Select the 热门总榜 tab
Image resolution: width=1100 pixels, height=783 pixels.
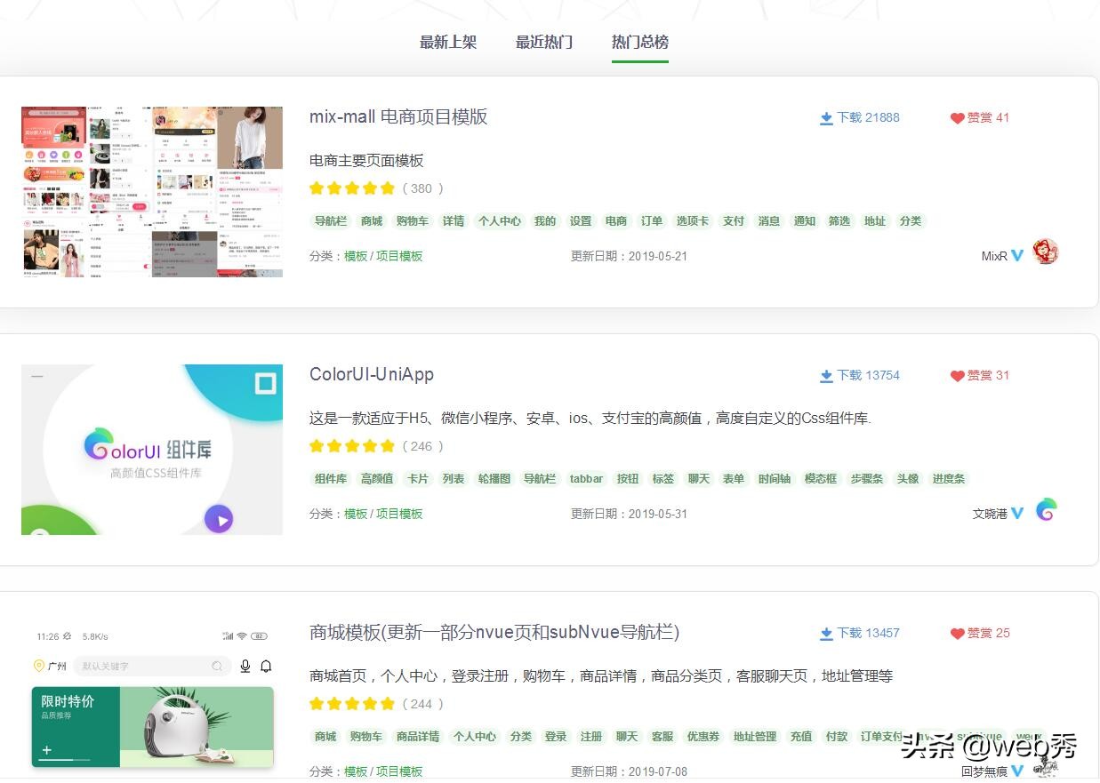coord(639,42)
